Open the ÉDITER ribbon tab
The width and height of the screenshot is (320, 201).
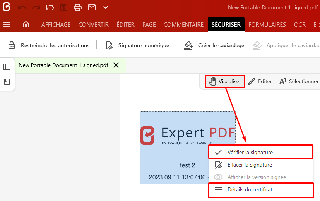pos(125,25)
